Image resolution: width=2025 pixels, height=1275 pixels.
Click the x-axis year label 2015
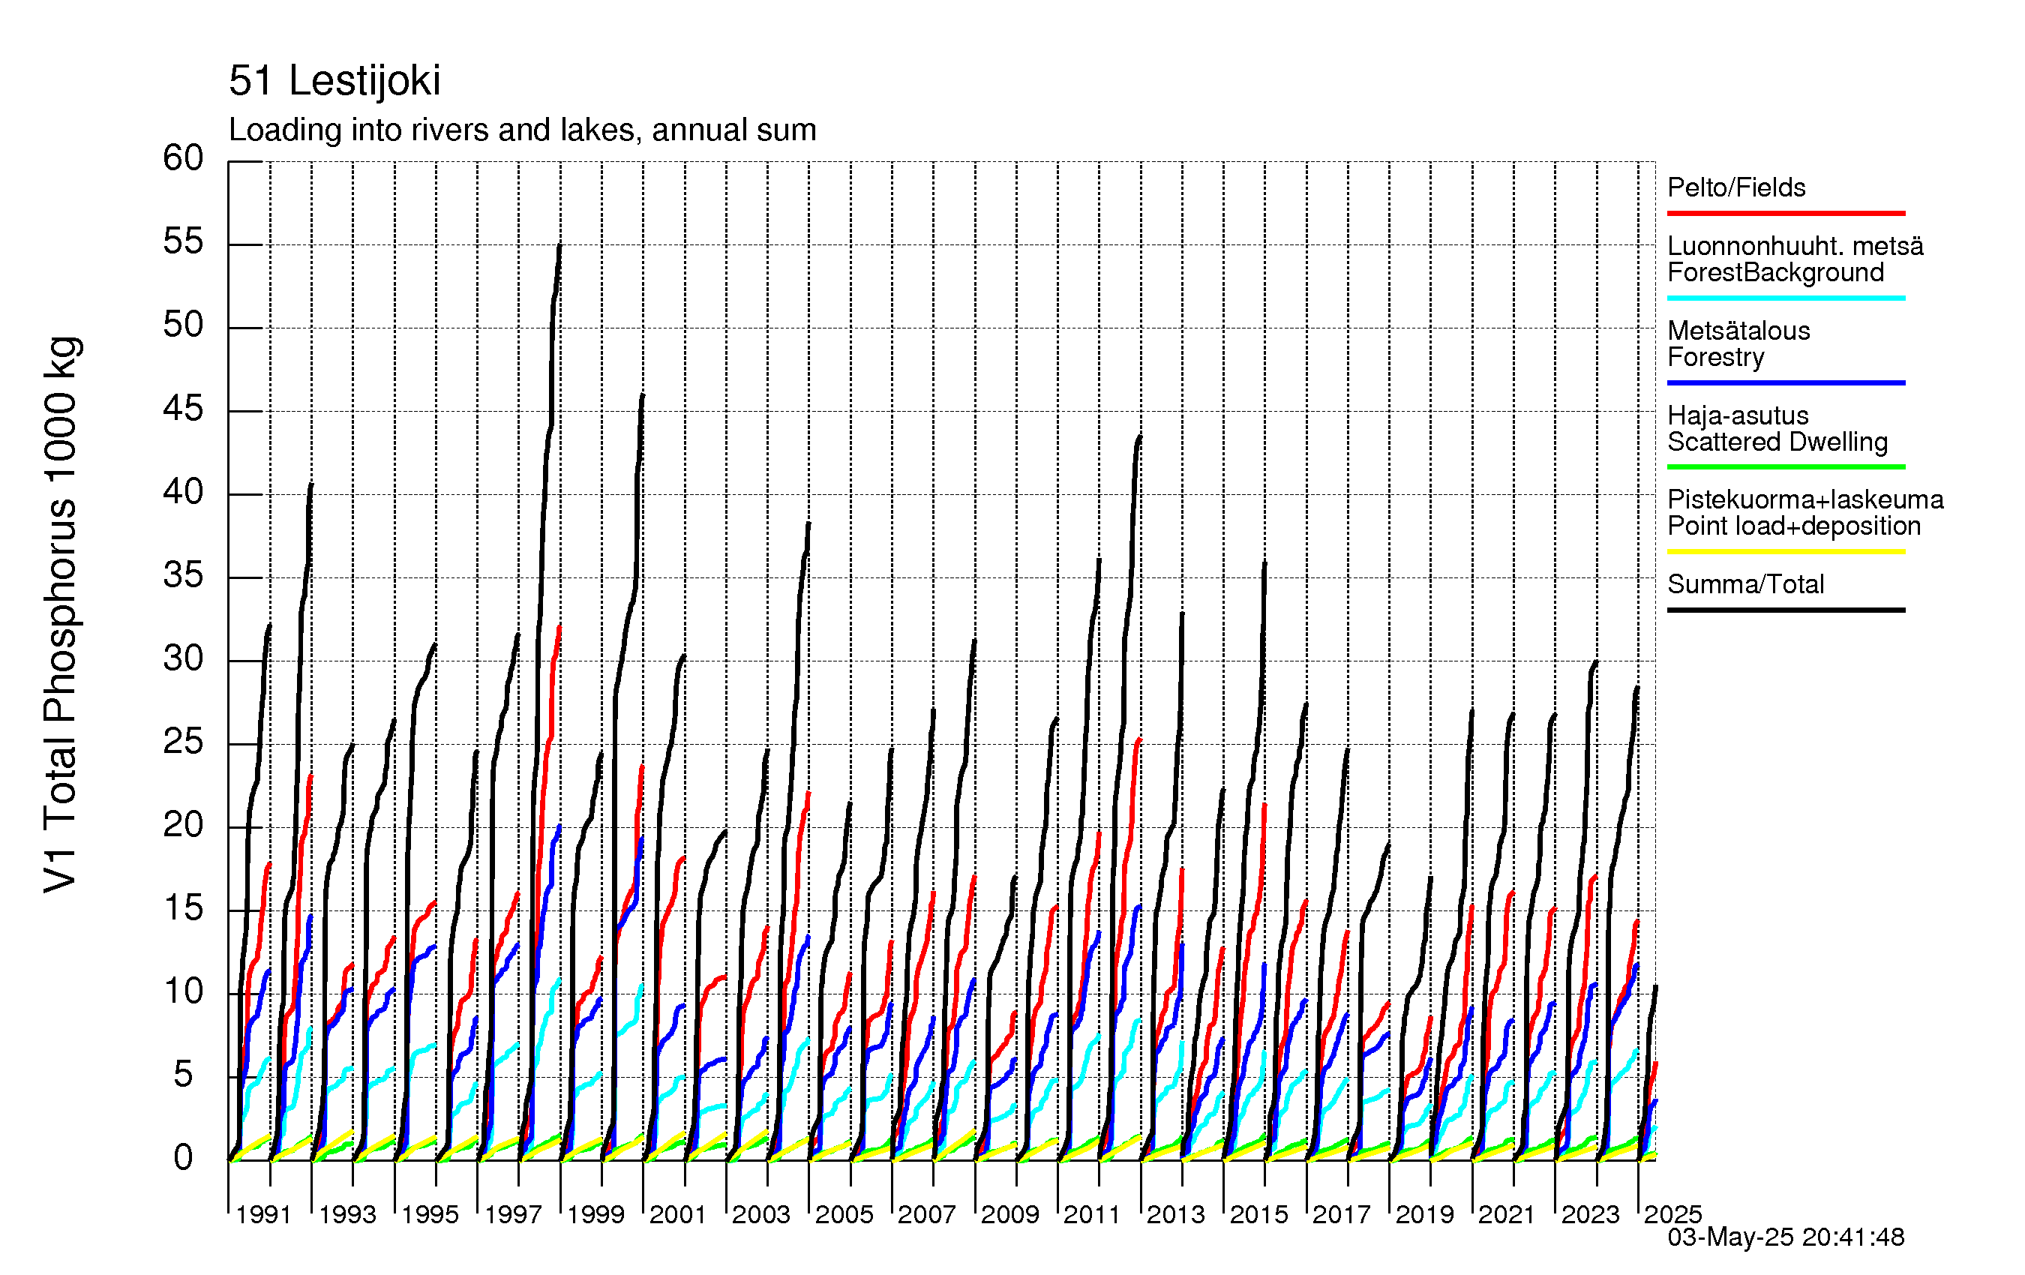[1259, 1214]
